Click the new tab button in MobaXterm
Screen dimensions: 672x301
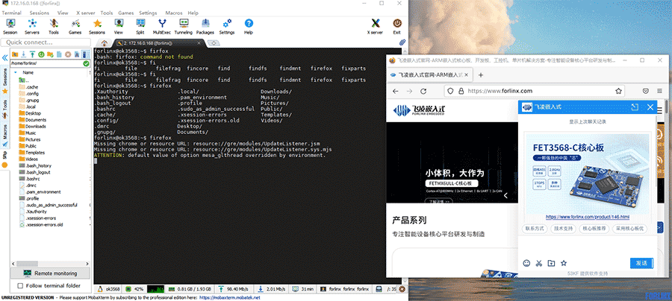coord(213,43)
